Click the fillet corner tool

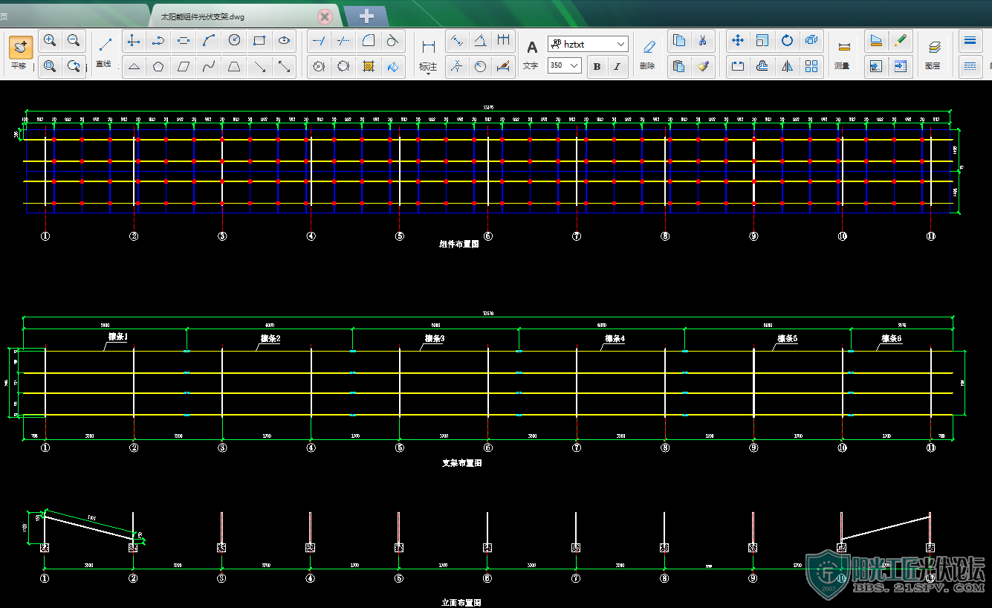(x=368, y=41)
